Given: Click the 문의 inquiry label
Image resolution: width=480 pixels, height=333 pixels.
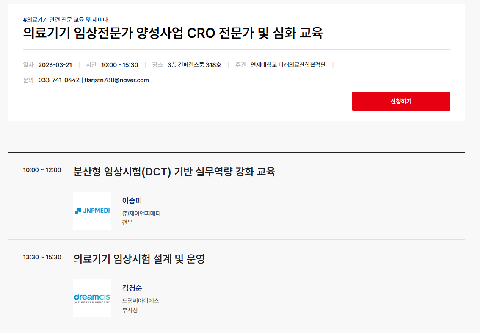Looking at the screenshot, I should 28,80.
